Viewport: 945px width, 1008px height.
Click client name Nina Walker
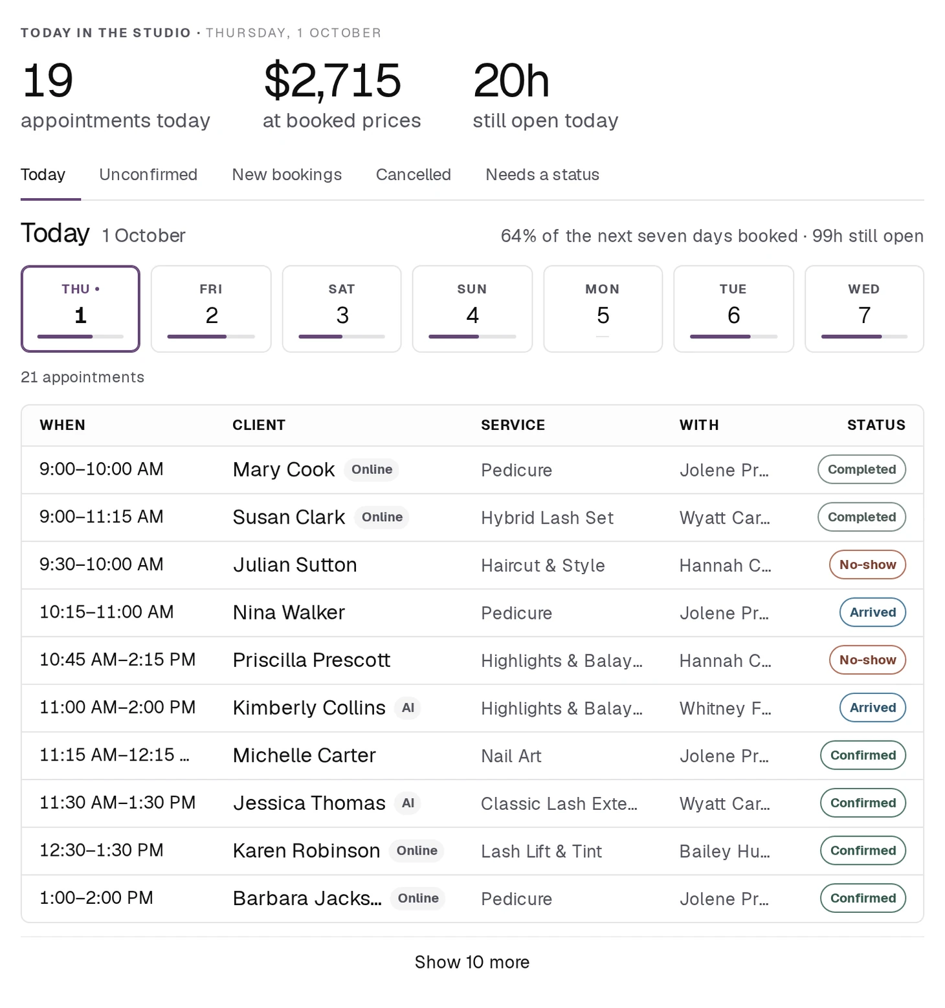289,612
